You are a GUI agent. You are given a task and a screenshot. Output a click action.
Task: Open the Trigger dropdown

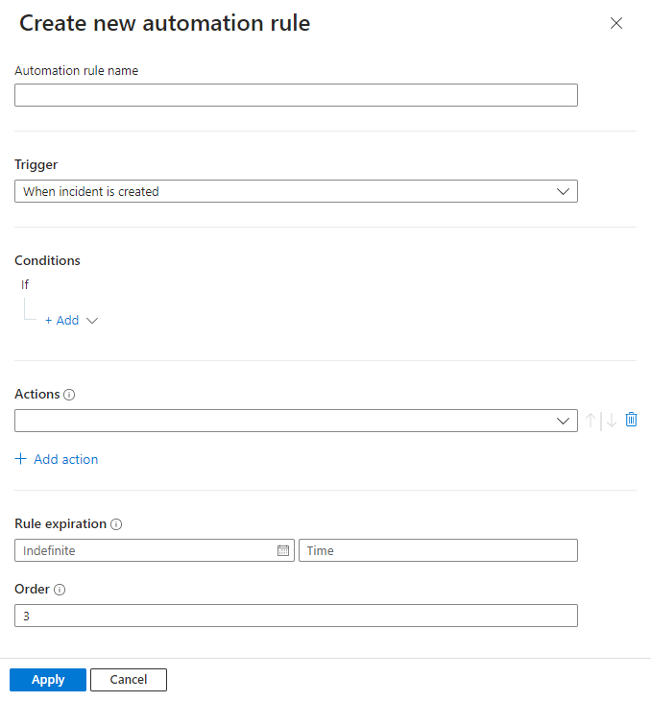[x=296, y=191]
